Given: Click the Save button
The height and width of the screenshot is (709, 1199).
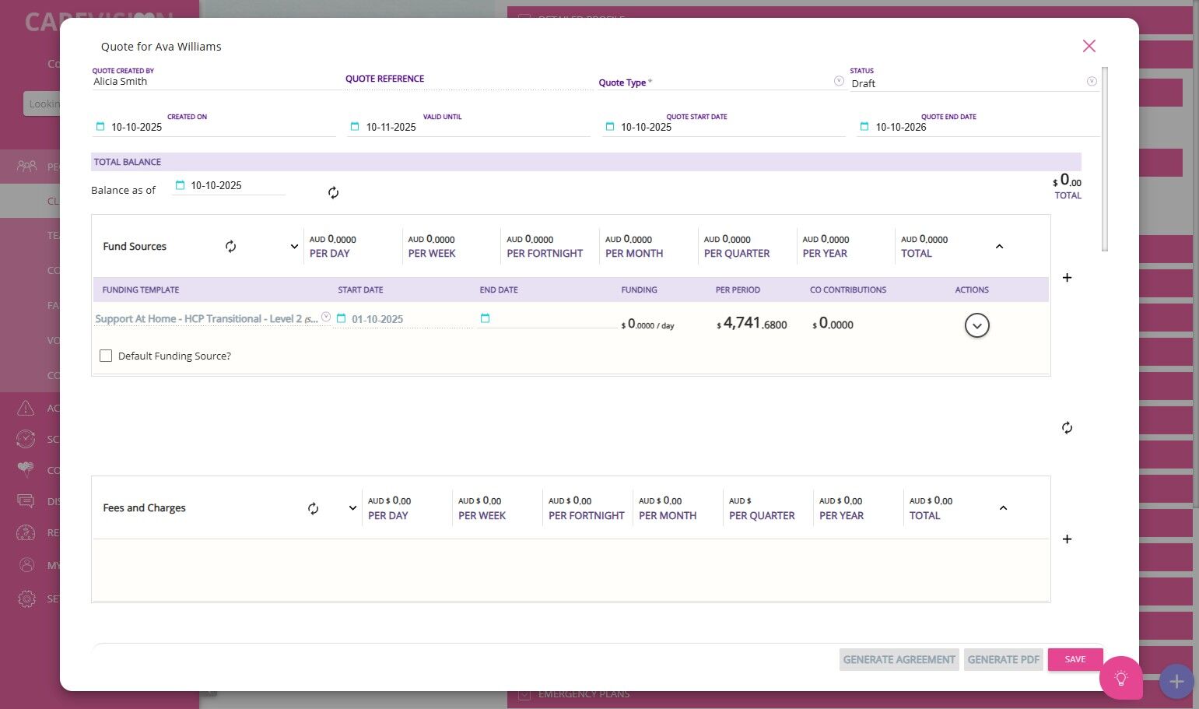Looking at the screenshot, I should coord(1075,659).
